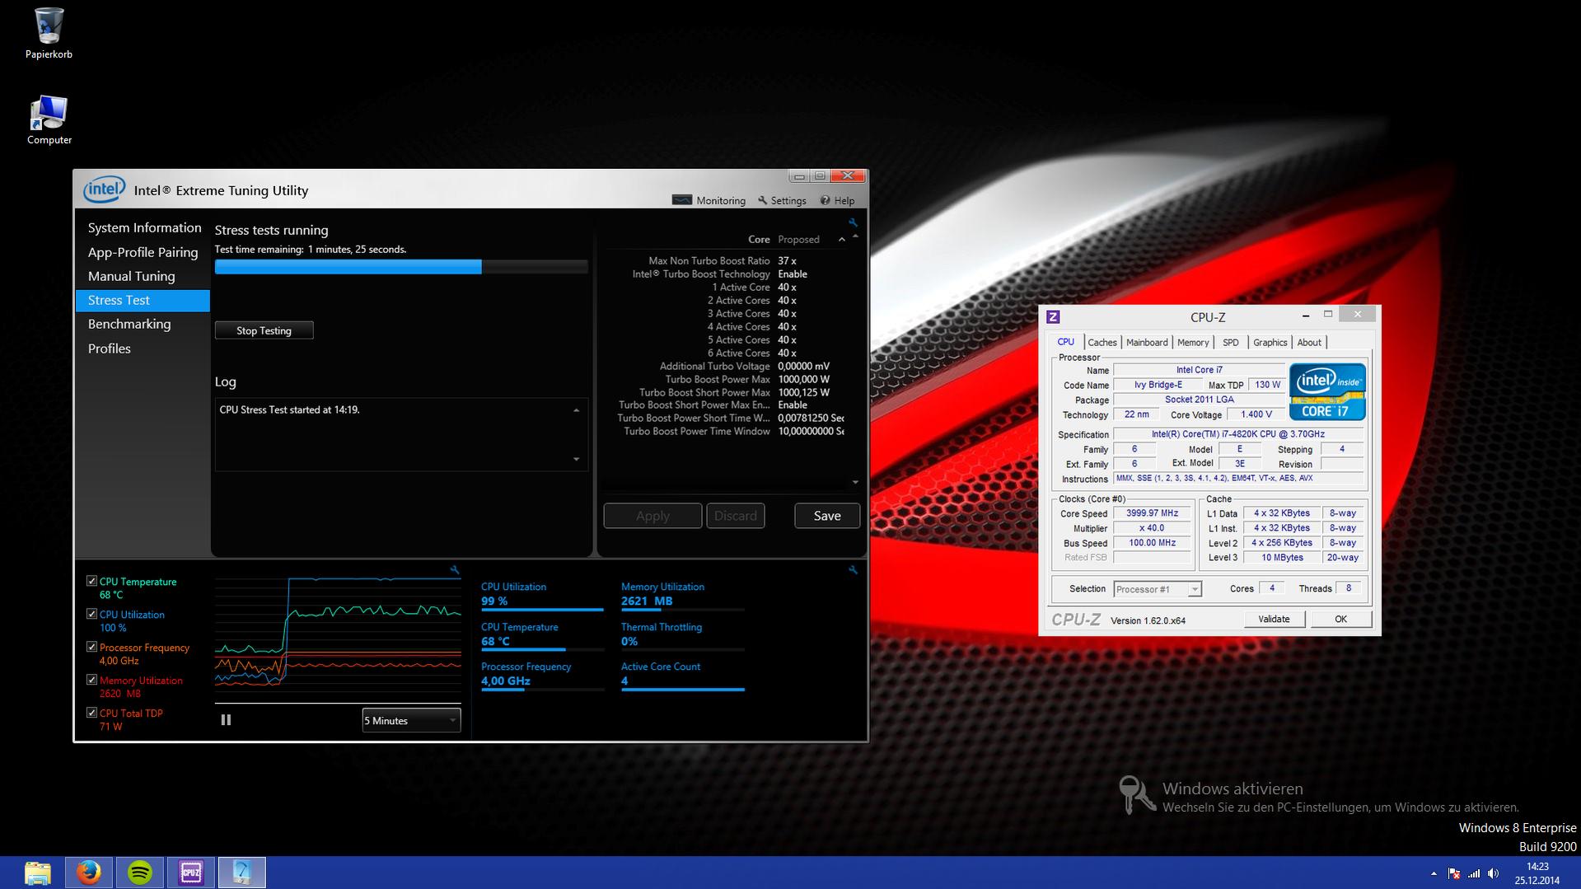The image size is (1581, 889).
Task: Open Processor #1 selection dropdown in CPU-Z
Action: [1158, 589]
